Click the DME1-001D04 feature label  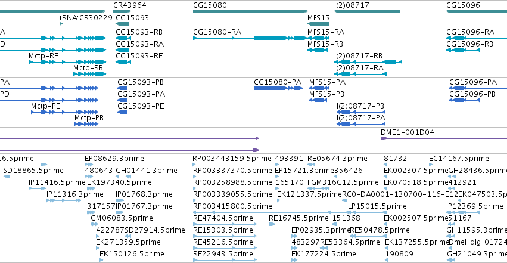point(408,132)
